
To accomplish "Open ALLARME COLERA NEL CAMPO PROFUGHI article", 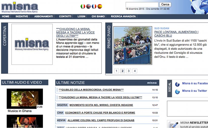I will pyautogui.click(x=101, y=120).
